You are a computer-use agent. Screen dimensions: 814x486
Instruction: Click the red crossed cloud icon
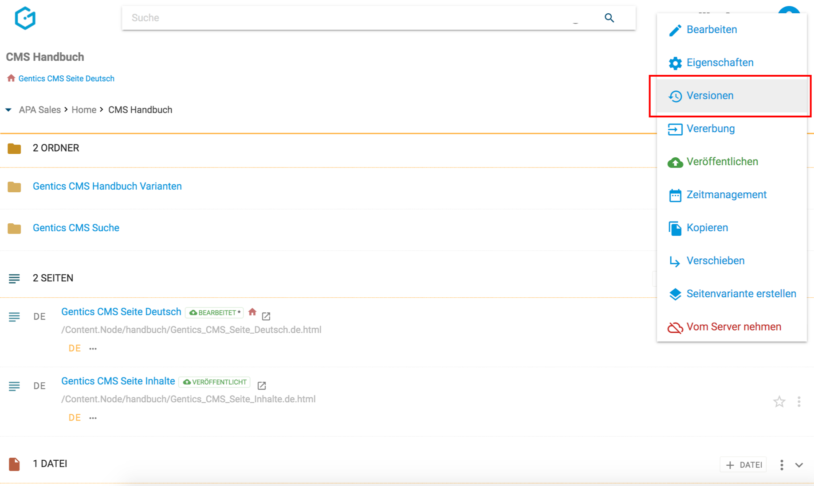tap(675, 328)
